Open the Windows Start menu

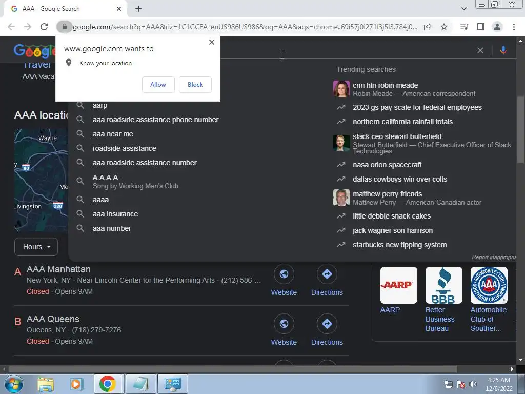click(13, 384)
